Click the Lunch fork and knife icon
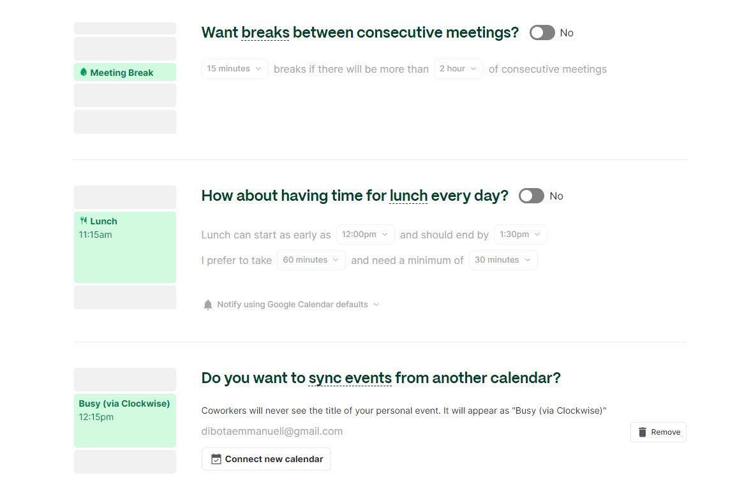 click(x=84, y=221)
